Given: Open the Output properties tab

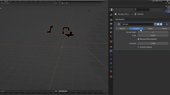Looking at the screenshot, I should tap(111, 24).
